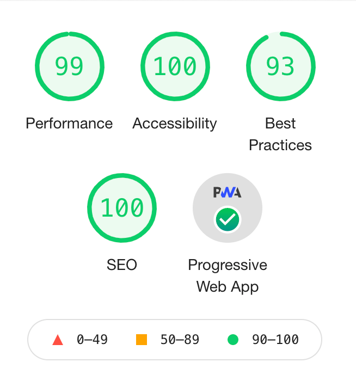Open the Accessibility category label
The image size is (356, 381).
(x=175, y=124)
